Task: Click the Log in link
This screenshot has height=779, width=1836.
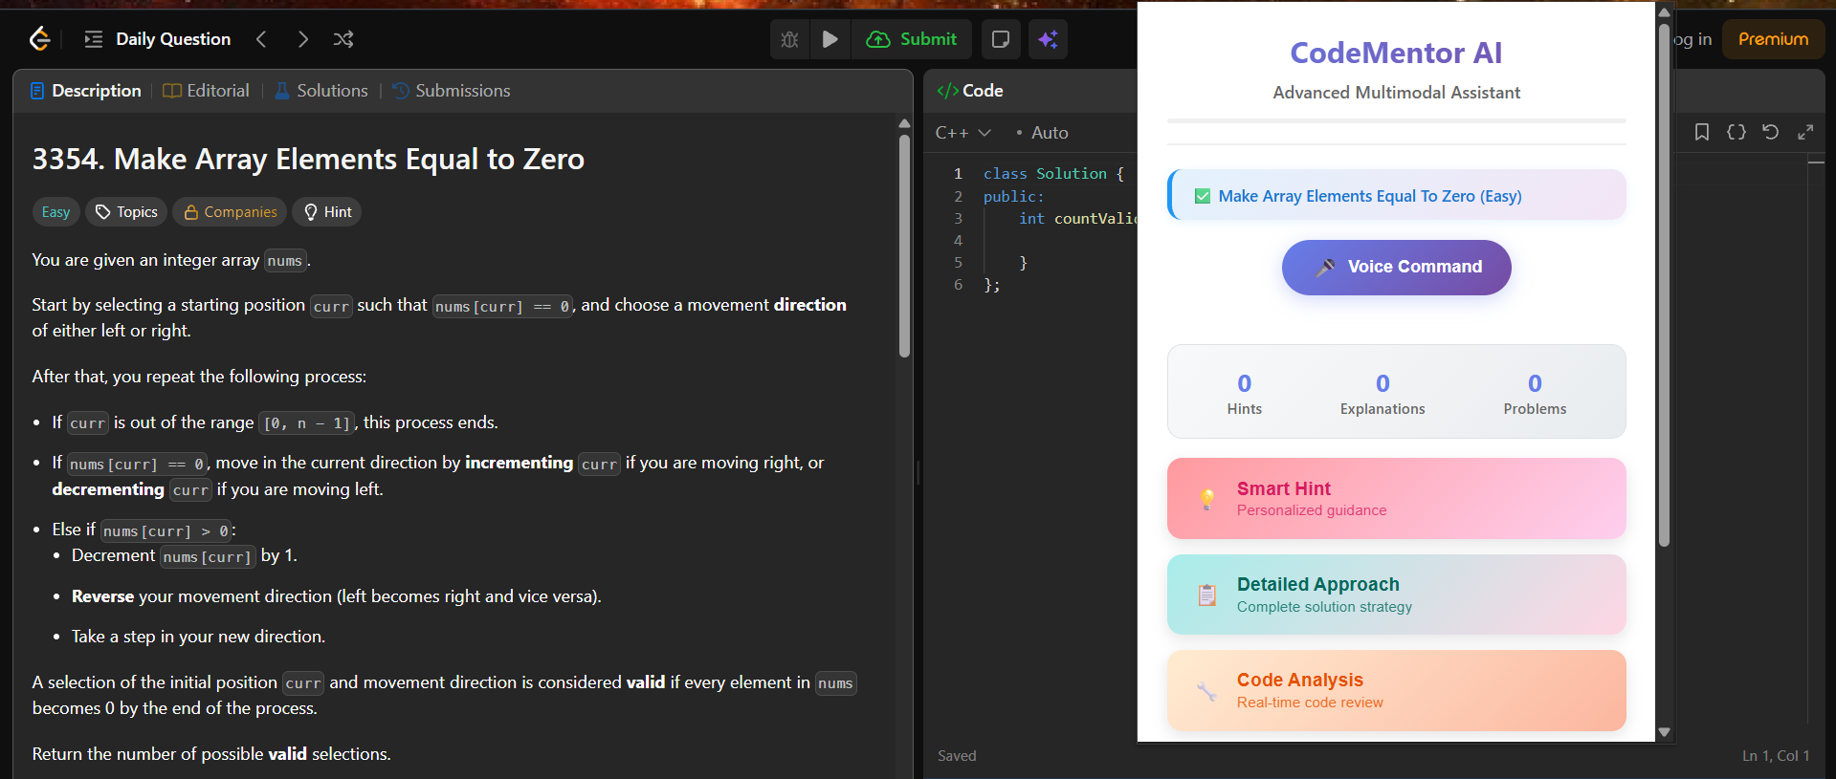Action: 1692,39
